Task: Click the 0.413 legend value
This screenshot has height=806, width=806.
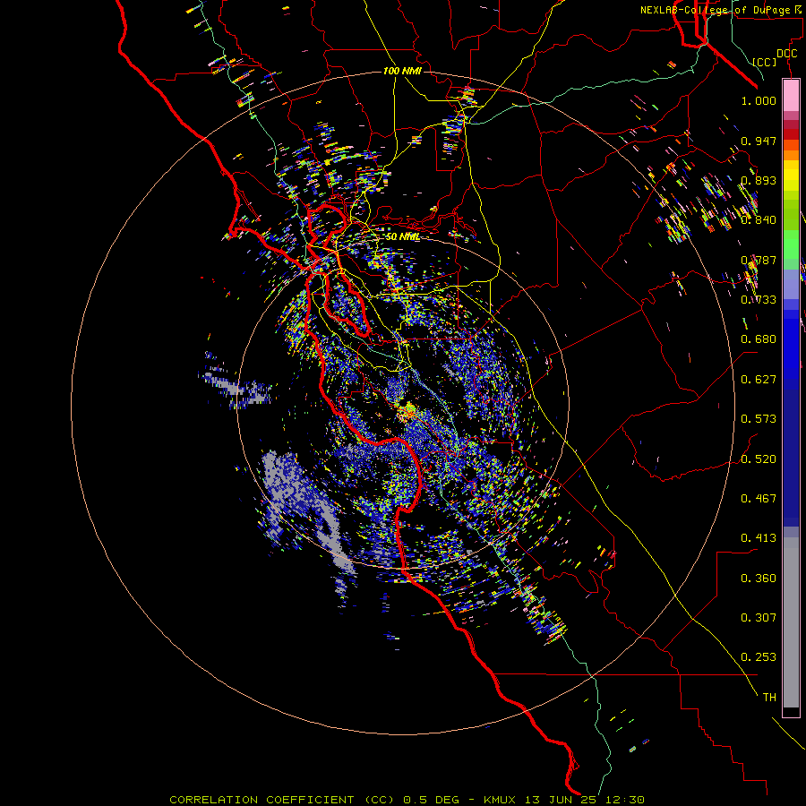Action: (x=759, y=538)
